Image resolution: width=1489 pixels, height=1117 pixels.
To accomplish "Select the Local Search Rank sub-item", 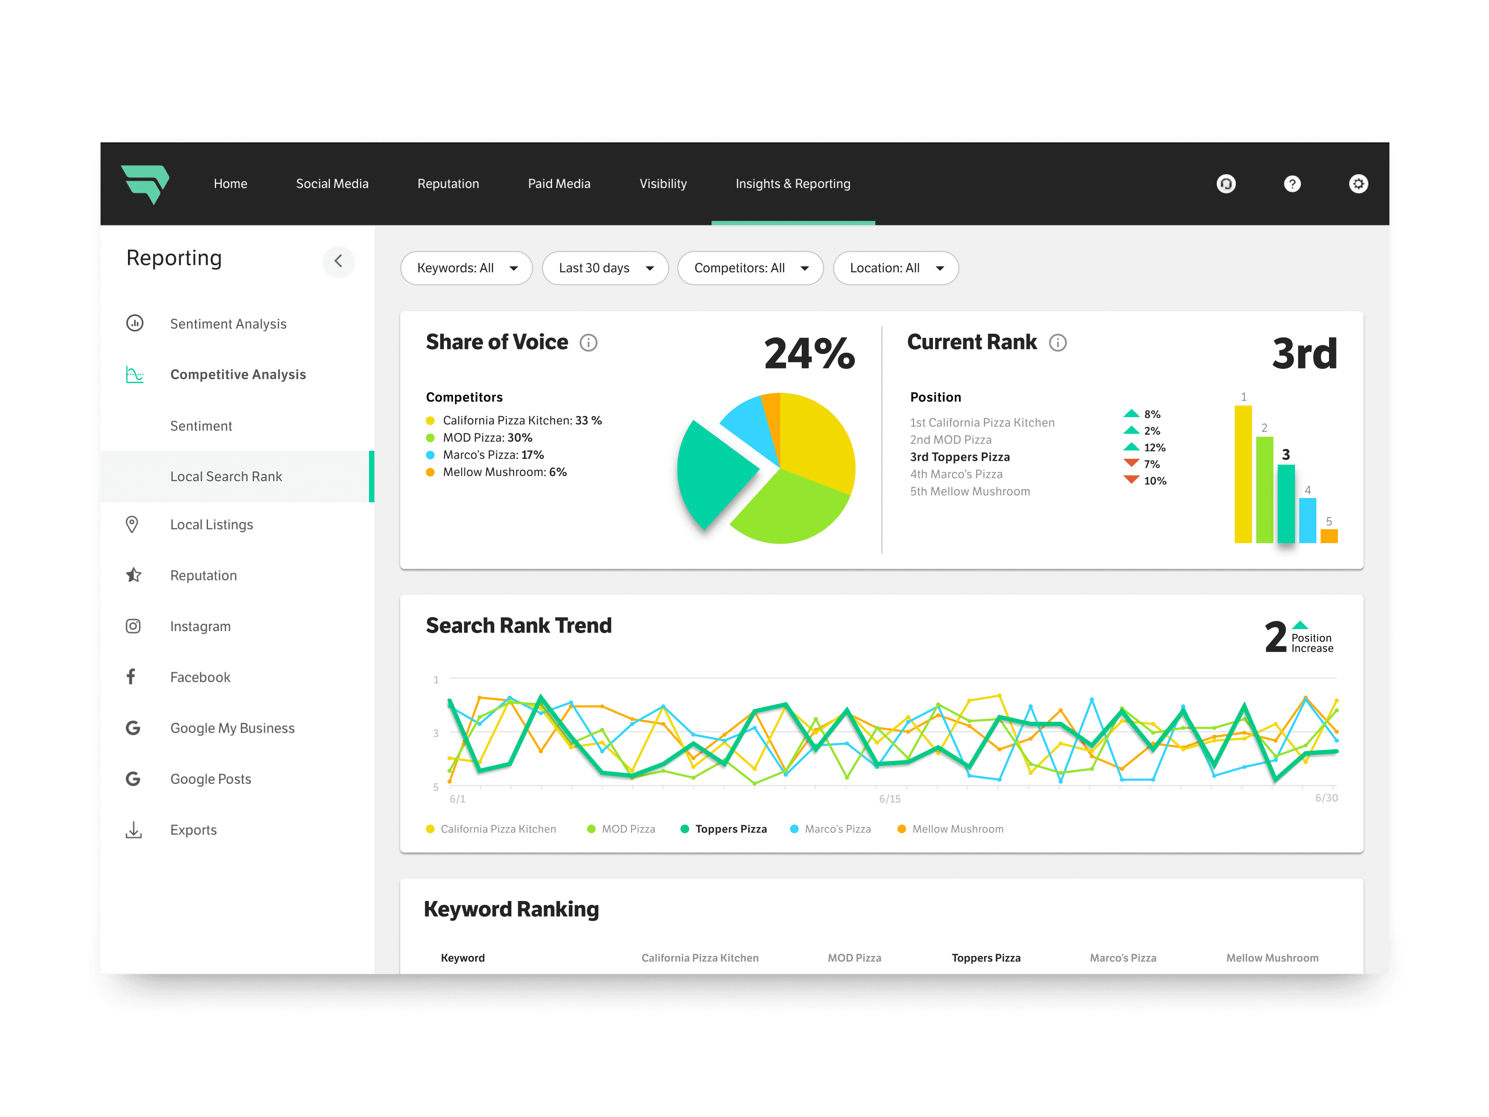I will point(237,476).
